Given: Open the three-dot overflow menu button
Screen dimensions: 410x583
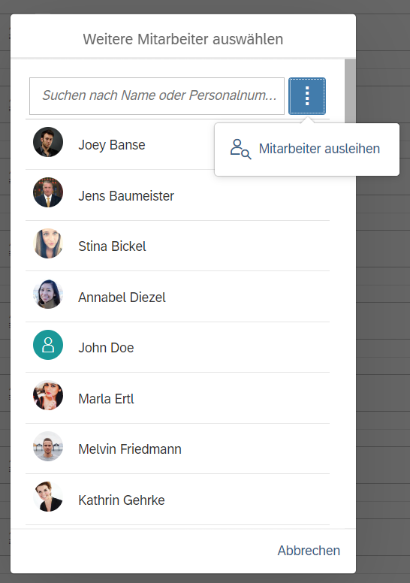Looking at the screenshot, I should (x=307, y=96).
